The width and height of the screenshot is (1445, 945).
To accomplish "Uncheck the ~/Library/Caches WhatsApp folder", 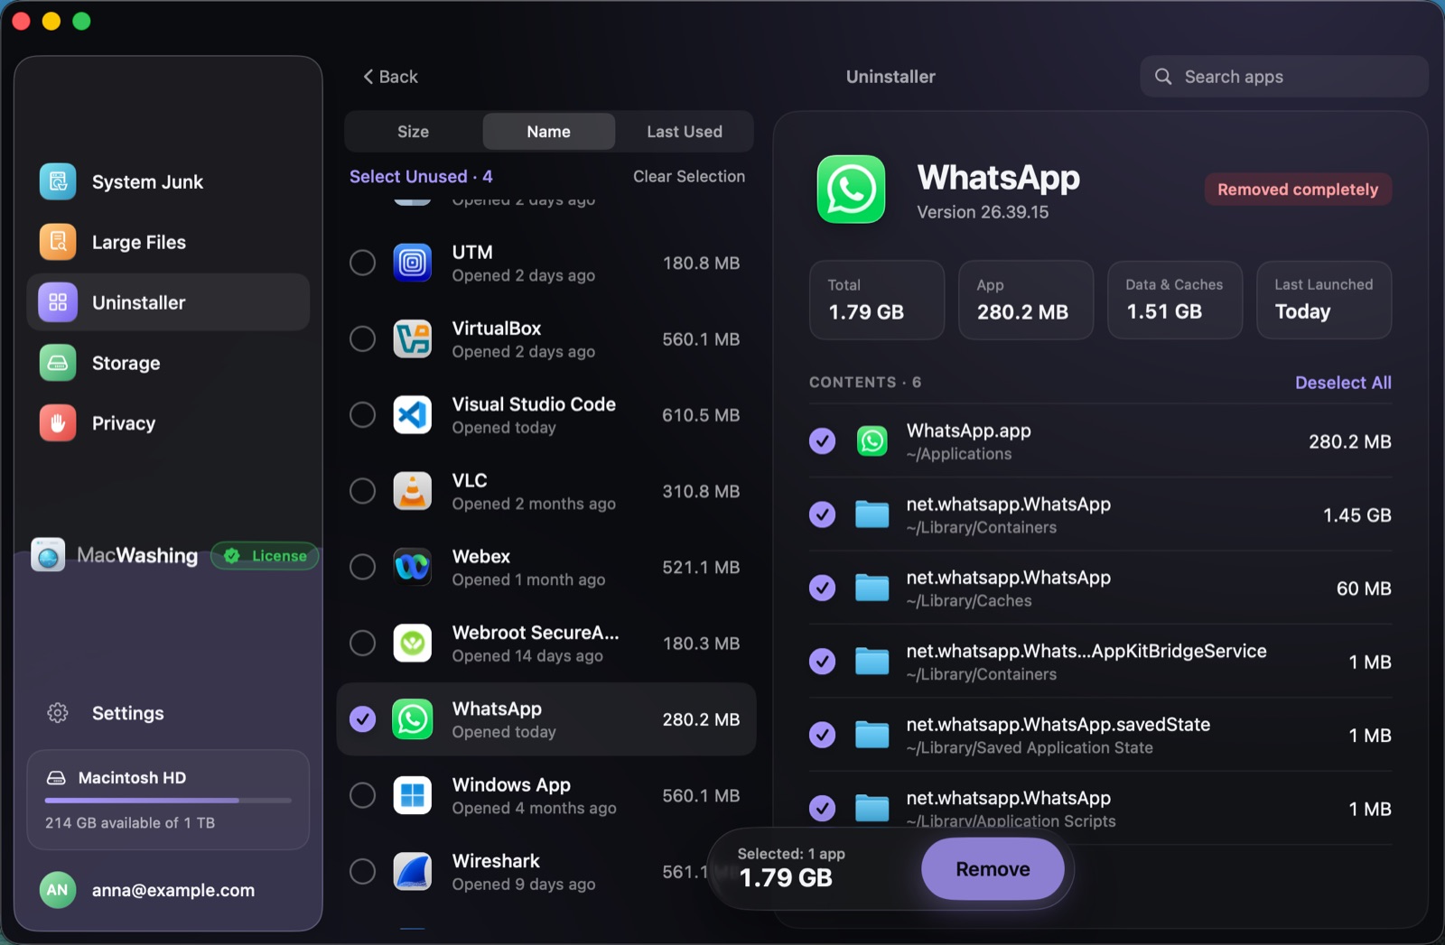I will coord(822,588).
